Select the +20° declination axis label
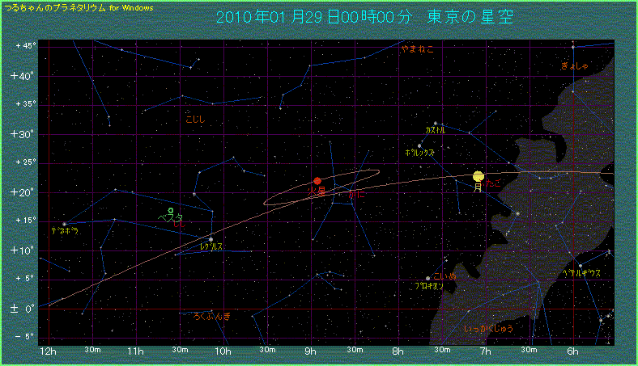This screenshot has width=638, height=366. pos(26,192)
